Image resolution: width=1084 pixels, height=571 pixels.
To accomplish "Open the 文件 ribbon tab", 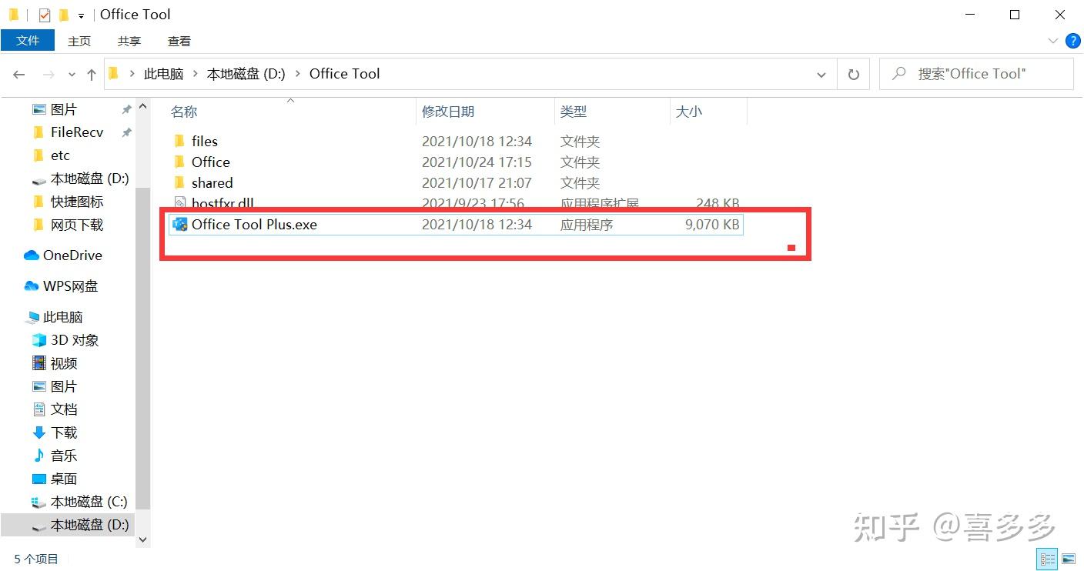I will tap(28, 41).
